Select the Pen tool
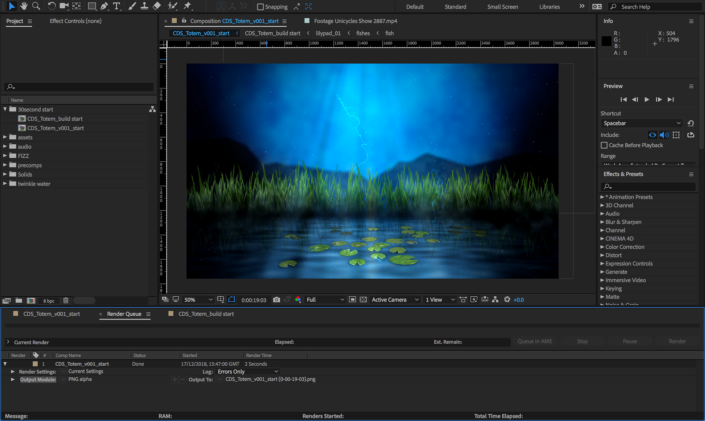The width and height of the screenshot is (705, 421). tap(104, 6)
